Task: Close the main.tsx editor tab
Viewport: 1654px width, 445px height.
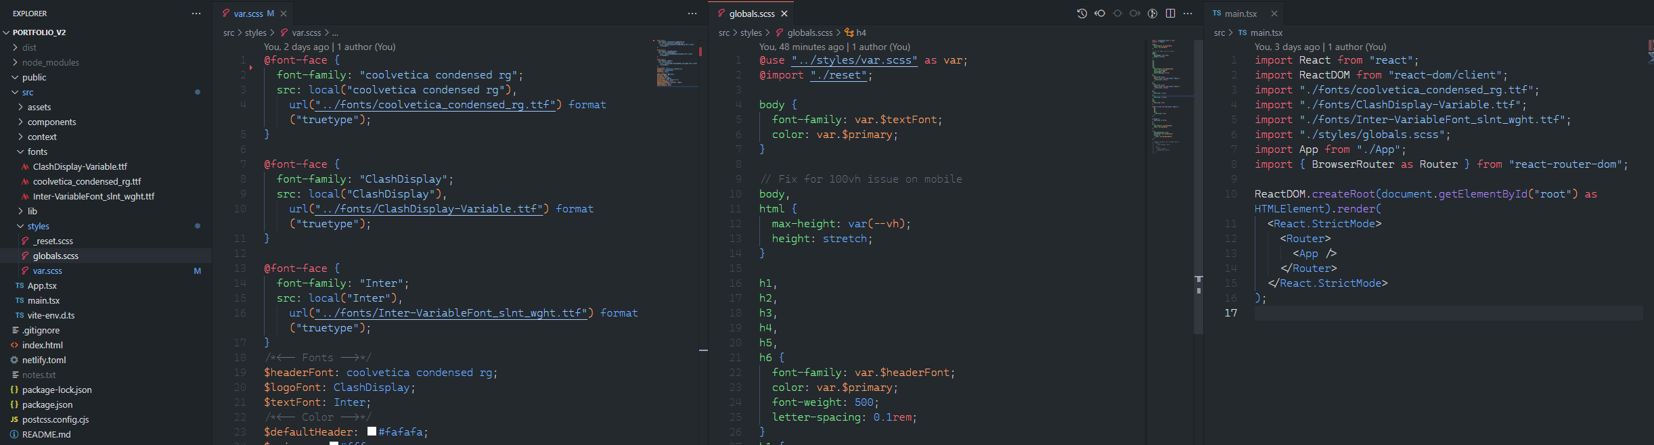Action: (1274, 14)
